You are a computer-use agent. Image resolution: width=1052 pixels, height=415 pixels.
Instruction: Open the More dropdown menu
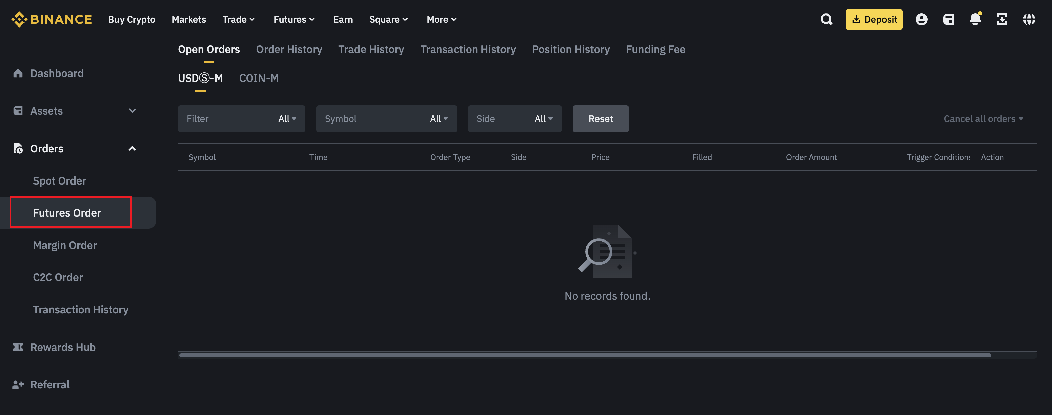point(441,19)
